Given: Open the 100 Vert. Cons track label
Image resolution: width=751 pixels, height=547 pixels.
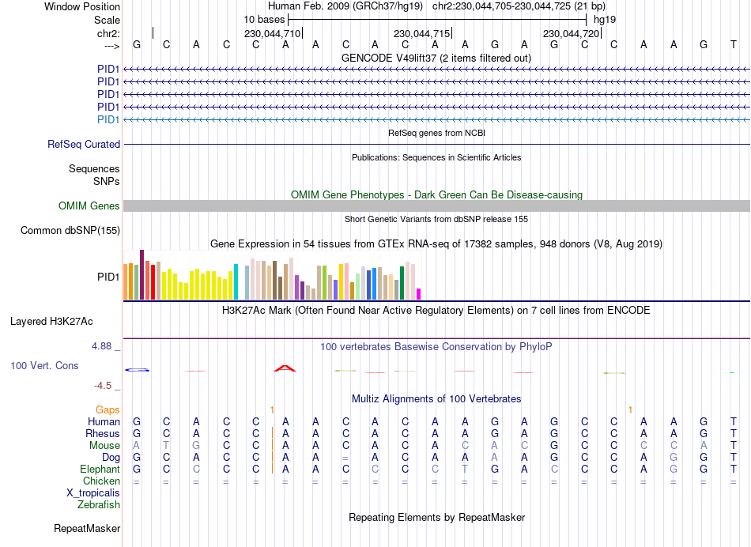Looking at the screenshot, I should [44, 365].
